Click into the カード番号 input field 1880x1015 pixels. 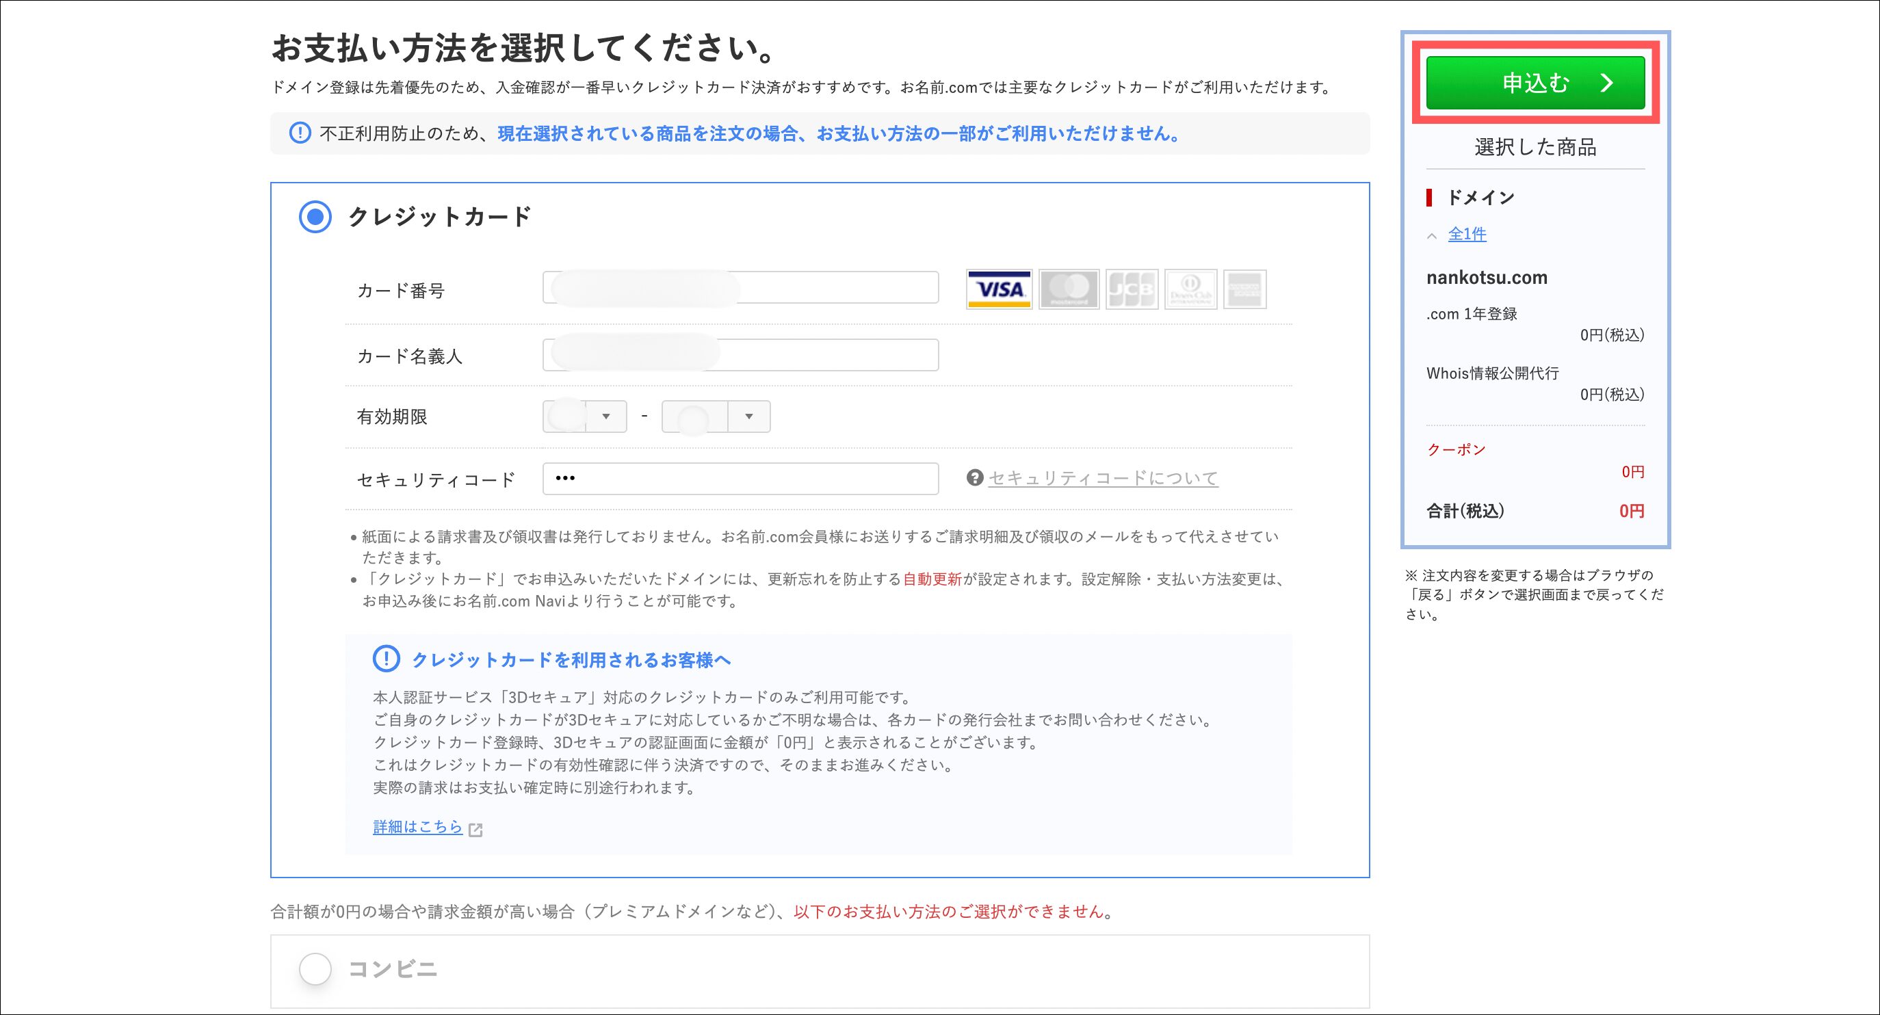pos(740,287)
